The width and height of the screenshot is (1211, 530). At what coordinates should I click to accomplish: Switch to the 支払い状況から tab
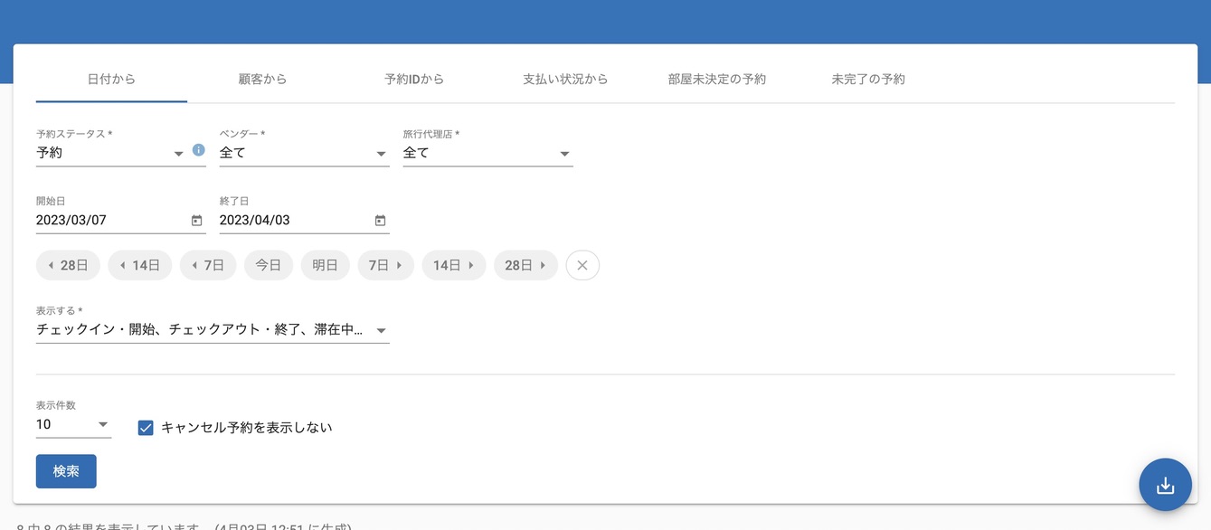point(565,80)
